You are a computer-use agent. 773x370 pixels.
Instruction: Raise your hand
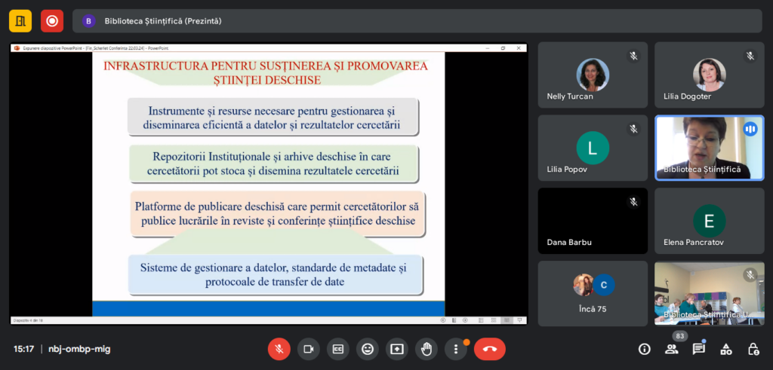click(x=427, y=349)
